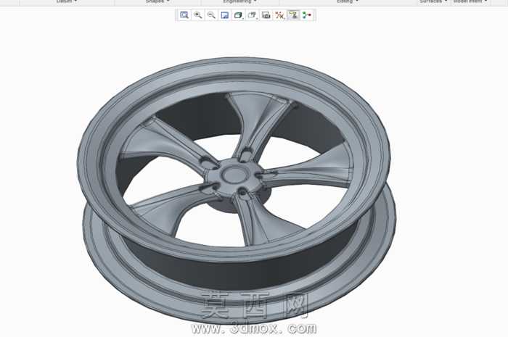Screen dimensions: 508x337
Task: Open the View Manager icon
Action: click(x=266, y=15)
